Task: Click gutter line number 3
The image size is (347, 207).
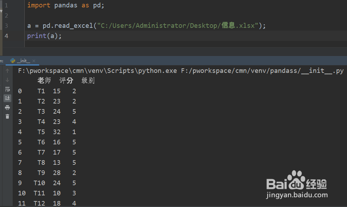Action: point(6,26)
